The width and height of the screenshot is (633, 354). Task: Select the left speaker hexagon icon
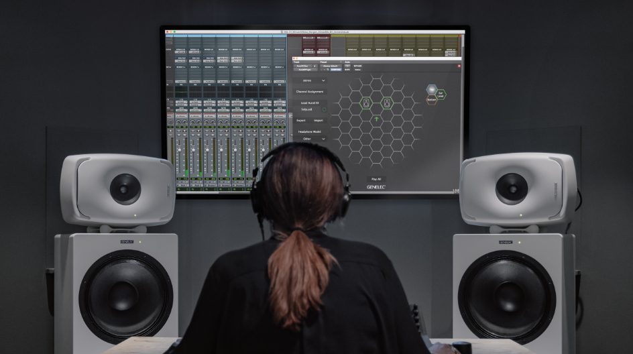click(x=366, y=103)
